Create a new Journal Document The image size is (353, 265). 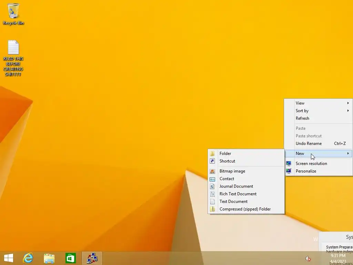click(x=246, y=186)
